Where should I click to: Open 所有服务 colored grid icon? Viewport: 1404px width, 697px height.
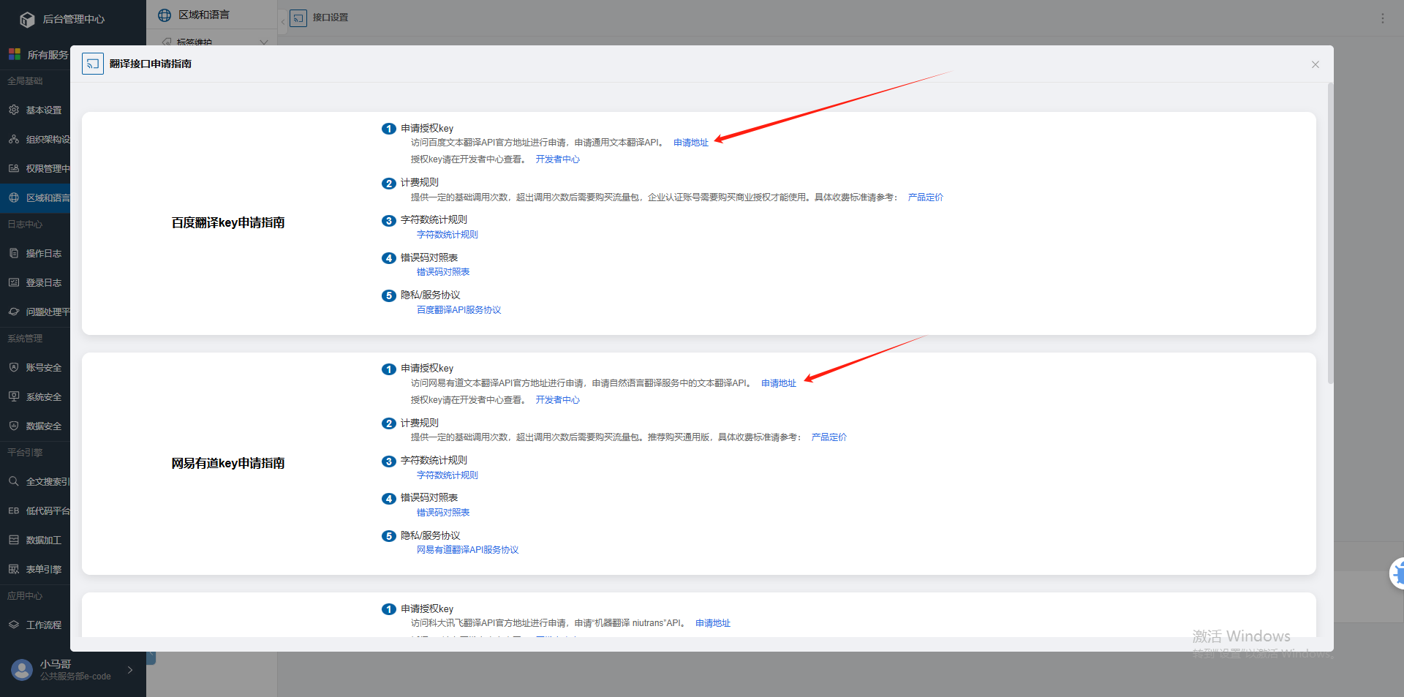click(x=14, y=54)
